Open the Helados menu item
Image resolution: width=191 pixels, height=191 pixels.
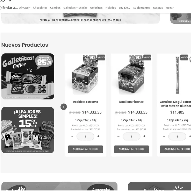pyautogui.click(x=111, y=8)
